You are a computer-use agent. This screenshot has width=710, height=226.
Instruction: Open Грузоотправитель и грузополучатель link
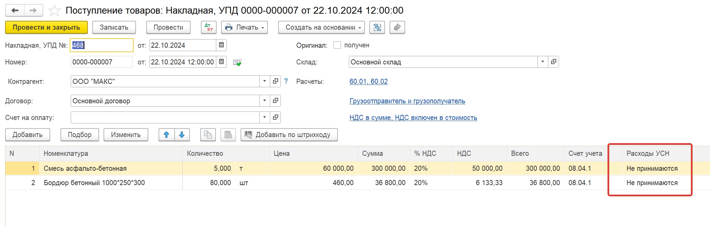point(407,101)
